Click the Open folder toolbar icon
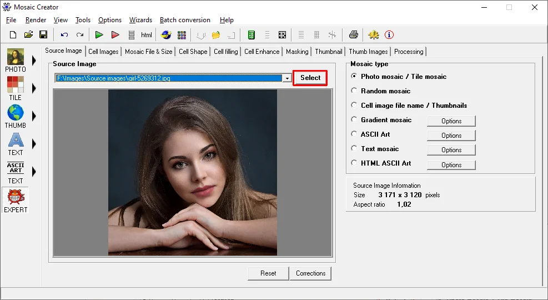The height and width of the screenshot is (300, 548). [x=28, y=34]
